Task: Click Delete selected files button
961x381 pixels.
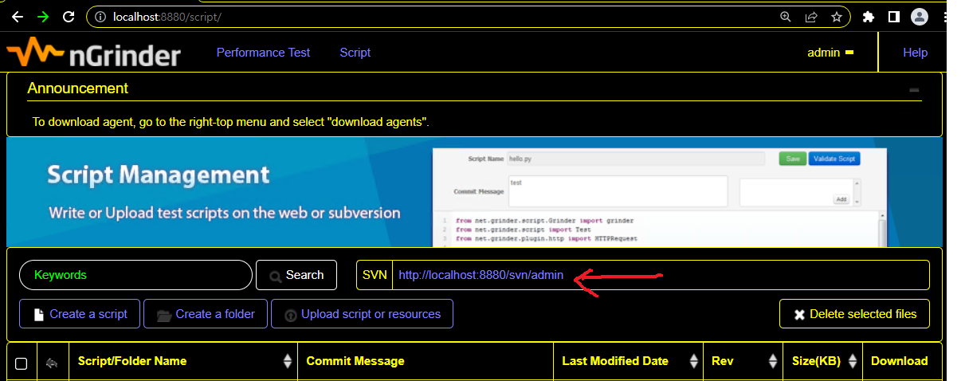Action: pyautogui.click(x=854, y=314)
